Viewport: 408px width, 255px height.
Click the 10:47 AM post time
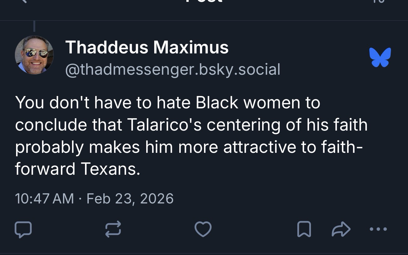point(44,198)
